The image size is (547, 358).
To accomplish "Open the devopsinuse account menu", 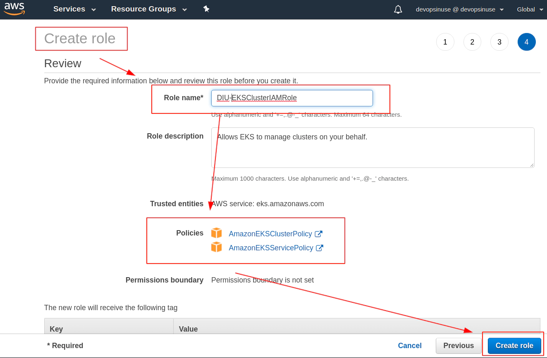I will 460,9.
